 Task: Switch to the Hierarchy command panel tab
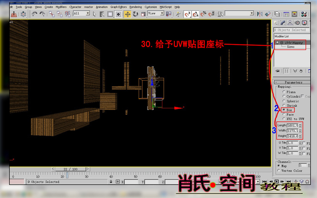click(x=290, y=23)
